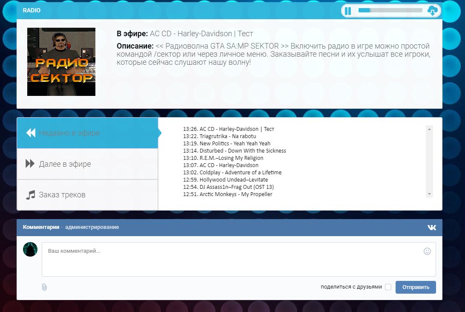465x312 pixels.
Task: Click the user avatar by the comment box
Action: (30, 249)
